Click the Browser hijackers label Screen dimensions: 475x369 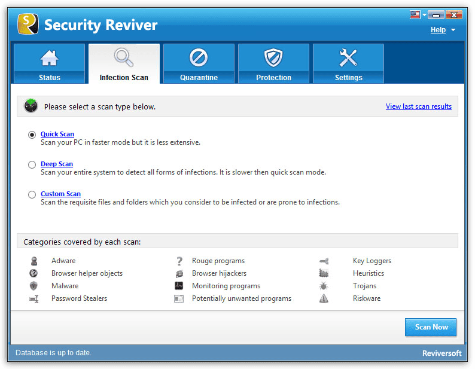point(219,273)
